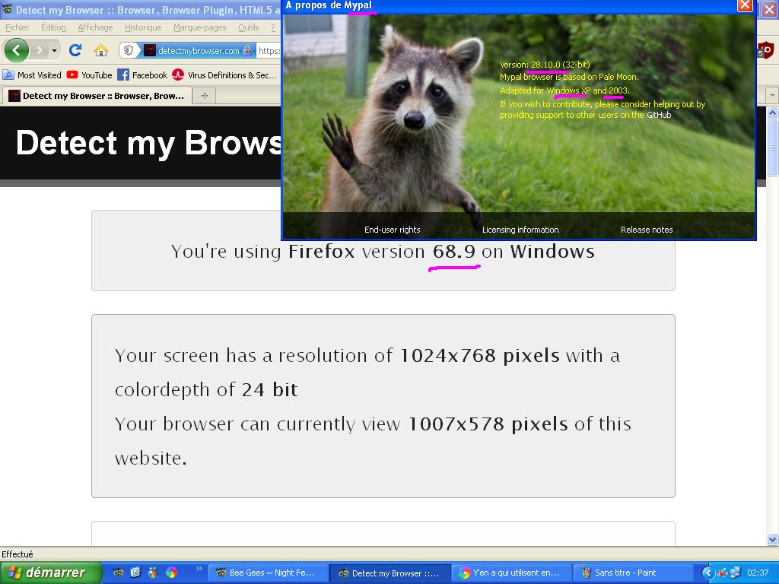Expand the quick launch chevron
The height and width of the screenshot is (584, 779).
click(199, 569)
